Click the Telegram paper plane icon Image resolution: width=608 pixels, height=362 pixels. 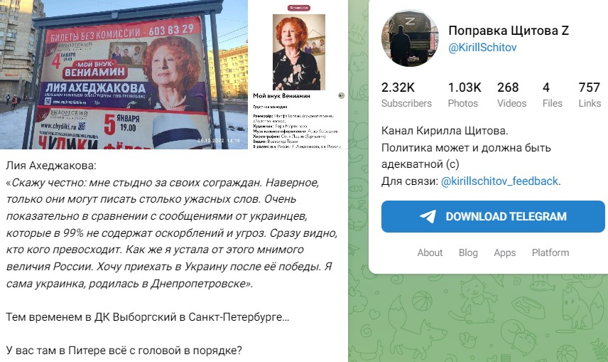[428, 216]
